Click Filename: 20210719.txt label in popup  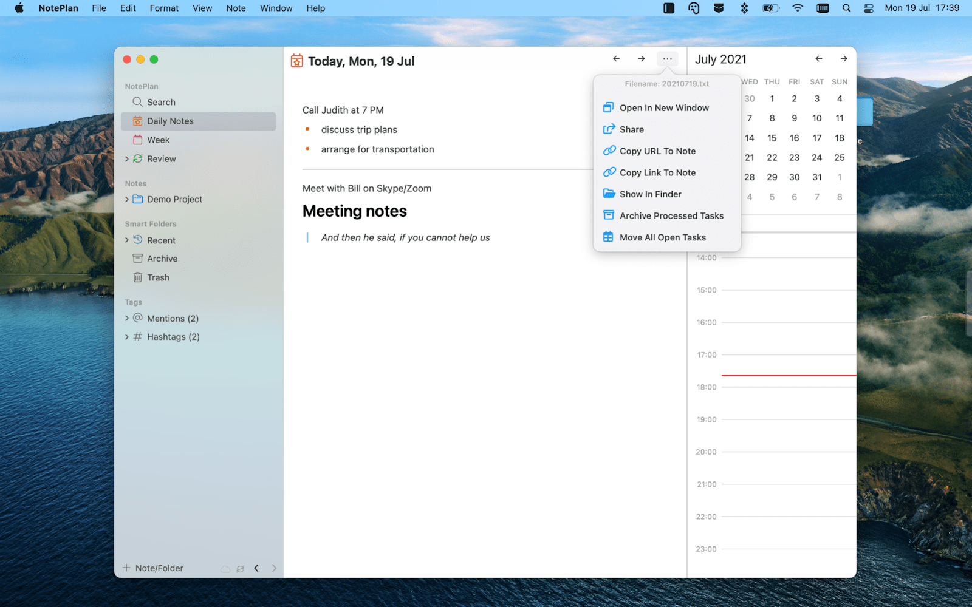coord(667,84)
